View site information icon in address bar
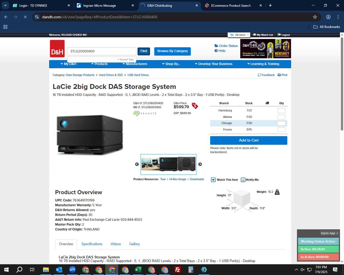The height and width of the screenshot is (275, 344). [x=37, y=17]
